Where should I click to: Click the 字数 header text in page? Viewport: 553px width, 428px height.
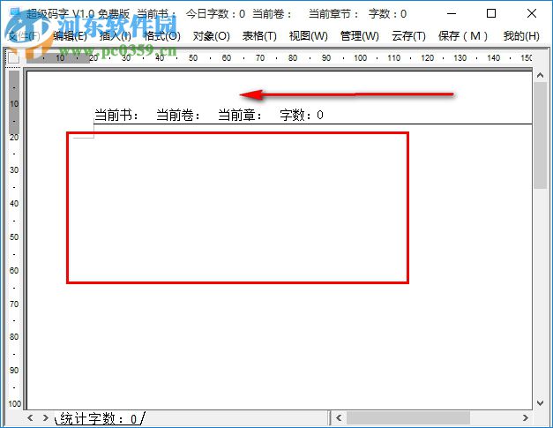(x=301, y=115)
